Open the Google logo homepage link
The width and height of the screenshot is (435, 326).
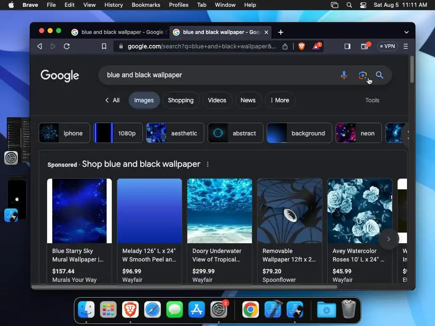(59, 76)
